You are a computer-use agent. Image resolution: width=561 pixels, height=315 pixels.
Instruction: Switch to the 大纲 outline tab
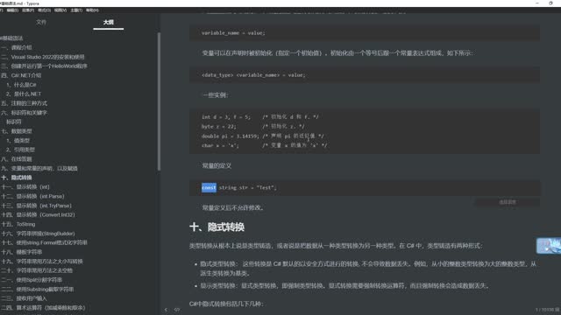coord(109,22)
